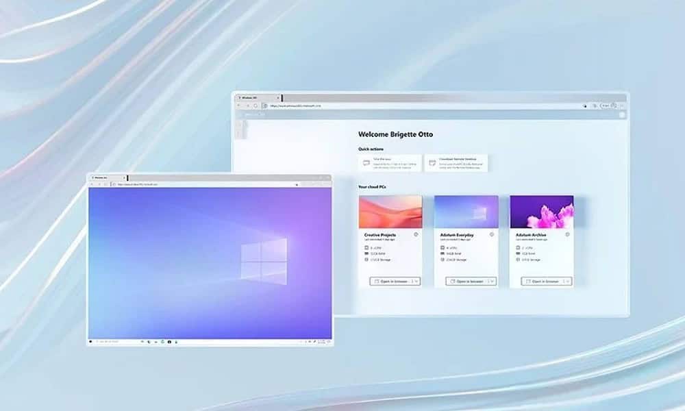This screenshot has height=411, width=685.
Task: Open settings gear on Creative Projects card
Action: pos(416,236)
